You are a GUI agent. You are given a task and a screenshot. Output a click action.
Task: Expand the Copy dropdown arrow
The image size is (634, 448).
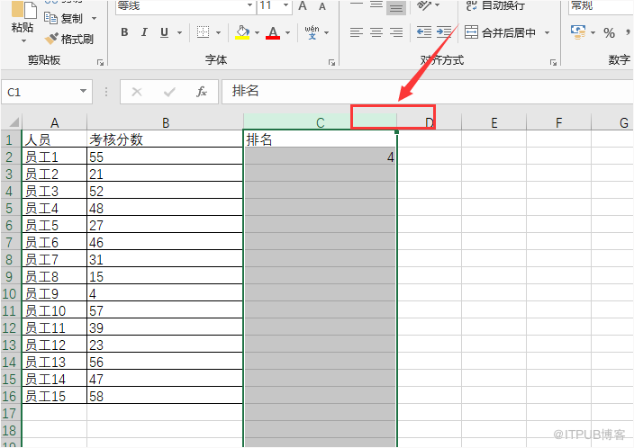point(95,19)
